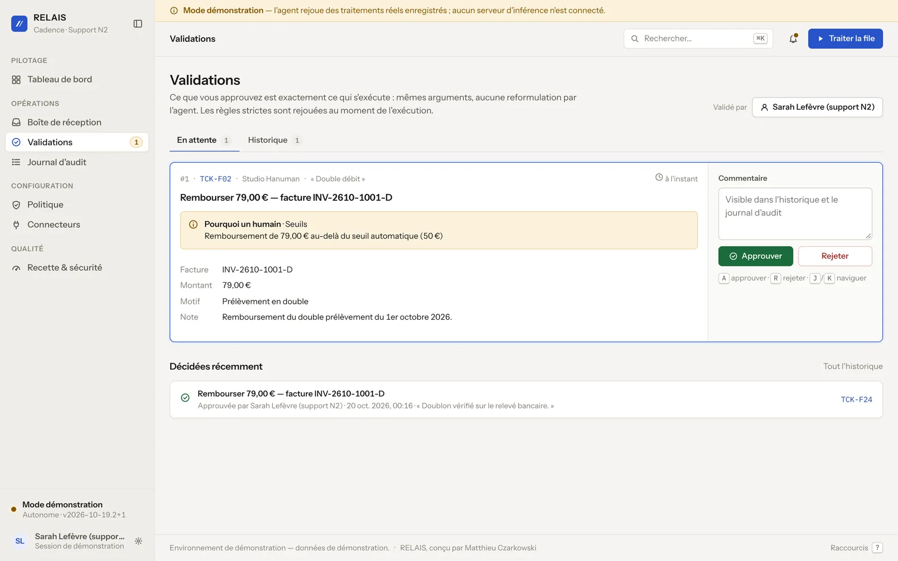Click the Validations badge count in sidebar
The width and height of the screenshot is (898, 561).
(136, 142)
